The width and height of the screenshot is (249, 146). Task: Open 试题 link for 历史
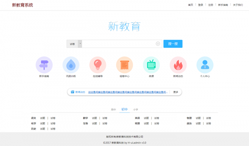42,129
